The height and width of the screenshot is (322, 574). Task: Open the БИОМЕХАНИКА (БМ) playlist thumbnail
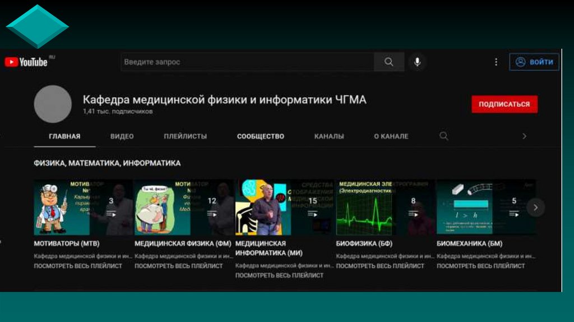coord(486,207)
